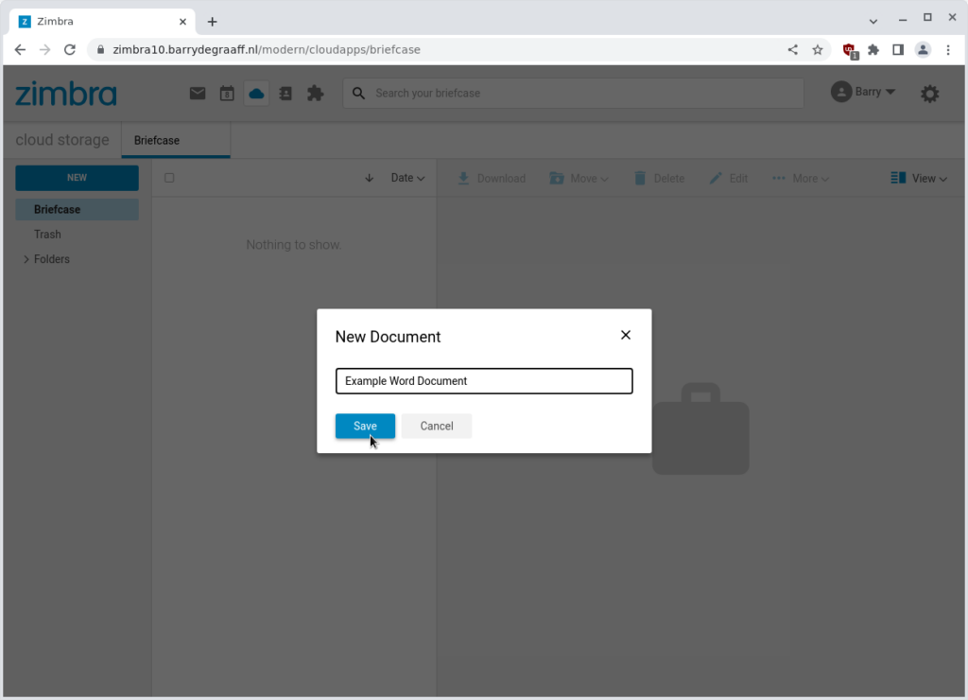
Task: Save the new Example Word Document
Action: 365,426
